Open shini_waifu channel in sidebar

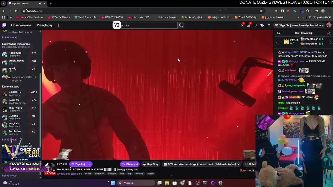click(x=20, y=109)
